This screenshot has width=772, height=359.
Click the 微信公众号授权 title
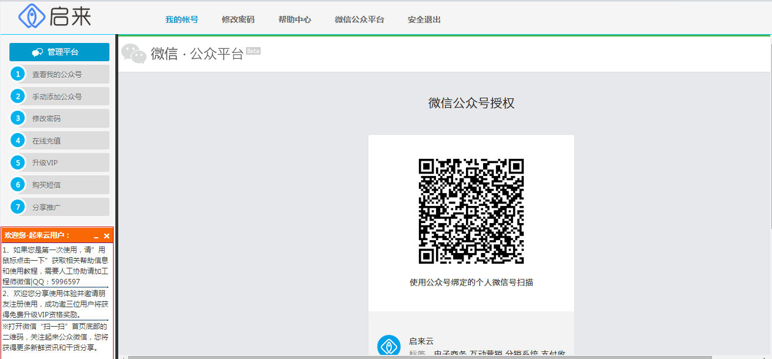coord(471,103)
